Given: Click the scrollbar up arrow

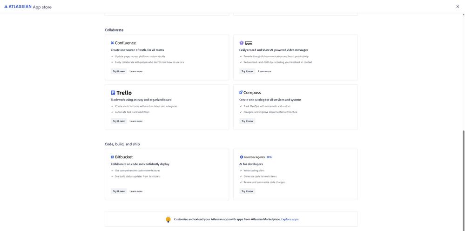Looking at the screenshot, I should pos(464,14).
